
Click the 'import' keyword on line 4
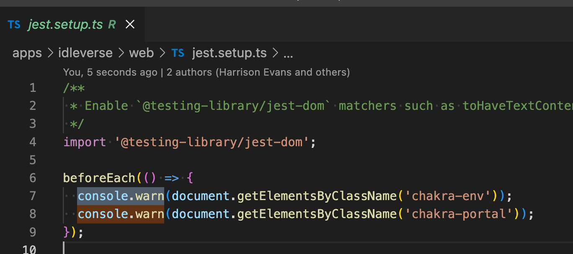point(85,142)
